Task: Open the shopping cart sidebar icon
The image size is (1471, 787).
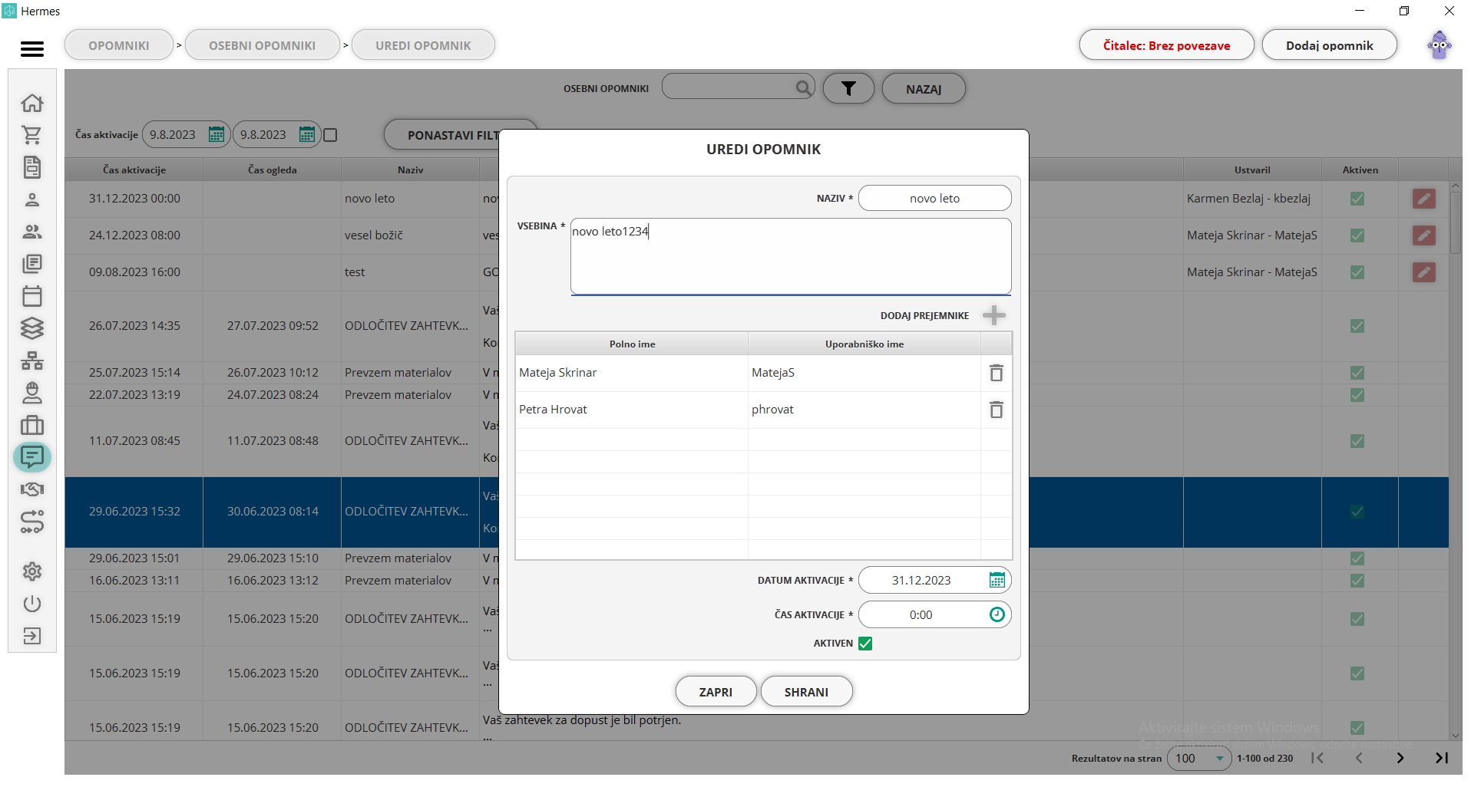Action: pyautogui.click(x=32, y=135)
